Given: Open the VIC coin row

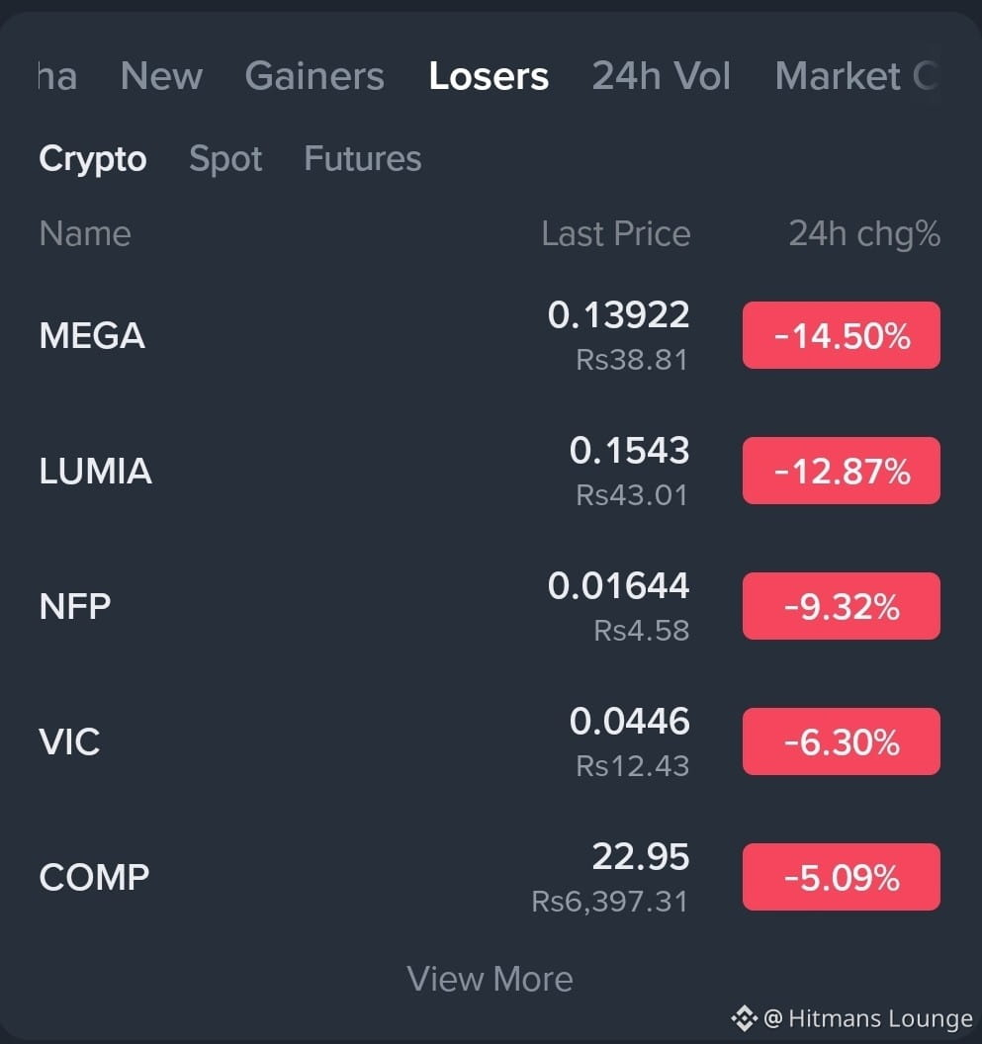Looking at the screenshot, I should click(x=490, y=741).
